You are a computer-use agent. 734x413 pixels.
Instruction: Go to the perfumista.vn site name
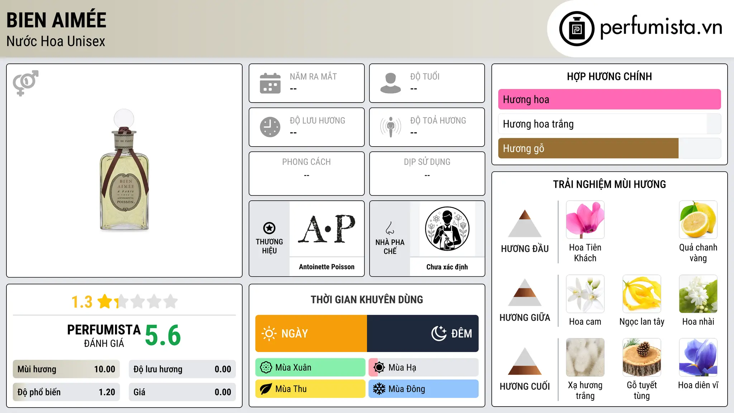coord(661,27)
